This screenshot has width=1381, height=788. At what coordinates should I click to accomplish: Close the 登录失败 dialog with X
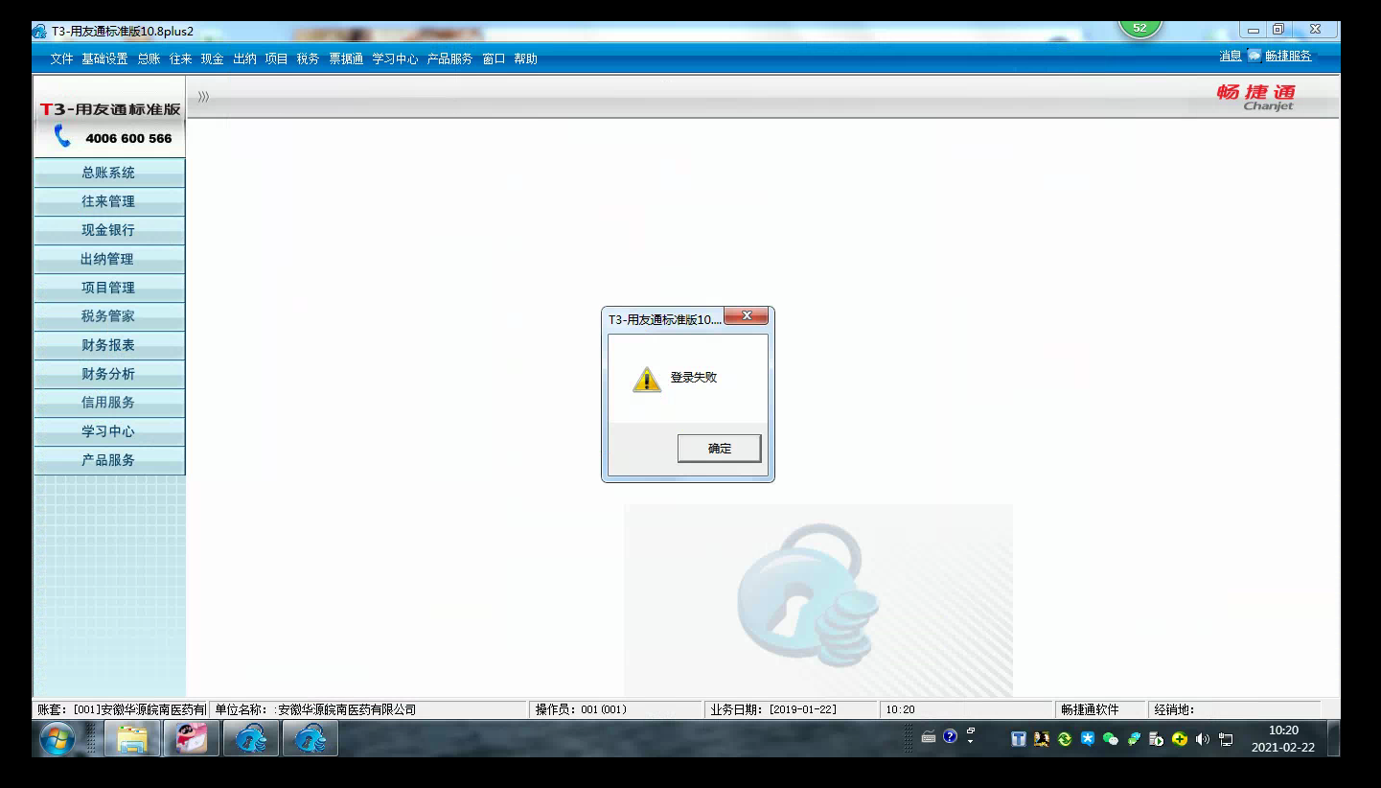coord(746,315)
